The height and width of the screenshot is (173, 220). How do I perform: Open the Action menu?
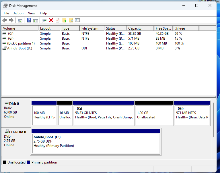tap(18, 13)
